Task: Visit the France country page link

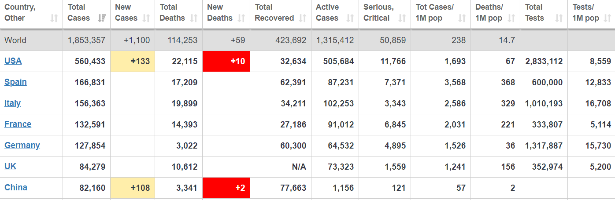Action: 18,124
